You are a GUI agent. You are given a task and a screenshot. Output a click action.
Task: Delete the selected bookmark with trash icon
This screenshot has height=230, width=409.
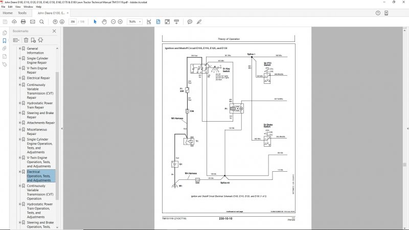[x=26, y=40]
